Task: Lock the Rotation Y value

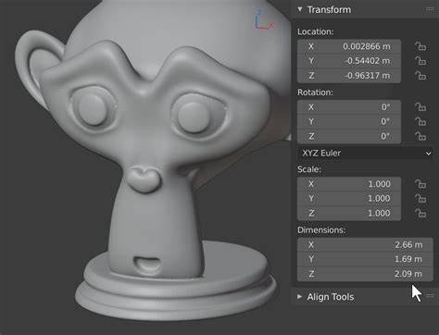Action: (420, 122)
